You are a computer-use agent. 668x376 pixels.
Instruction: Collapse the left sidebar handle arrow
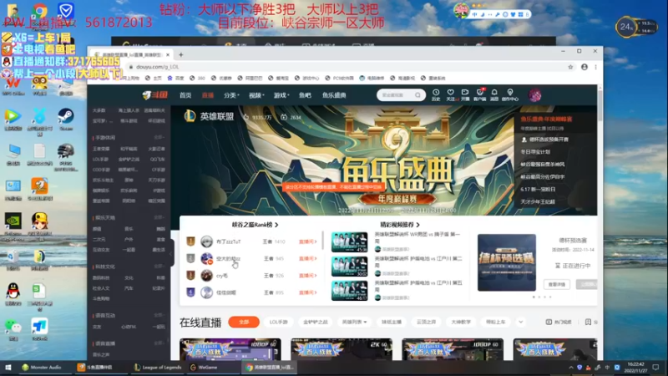(172, 253)
